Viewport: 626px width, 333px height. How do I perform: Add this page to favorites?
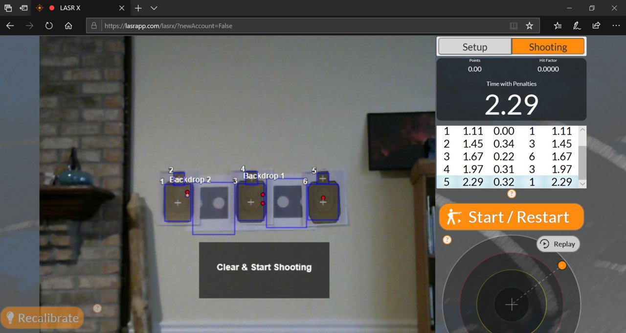coord(529,25)
